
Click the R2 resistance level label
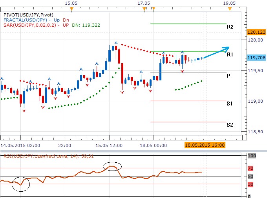pos(230,27)
